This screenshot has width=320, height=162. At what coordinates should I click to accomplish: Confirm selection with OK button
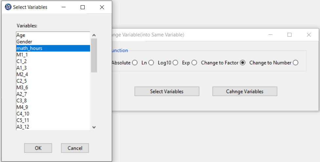click(38, 148)
